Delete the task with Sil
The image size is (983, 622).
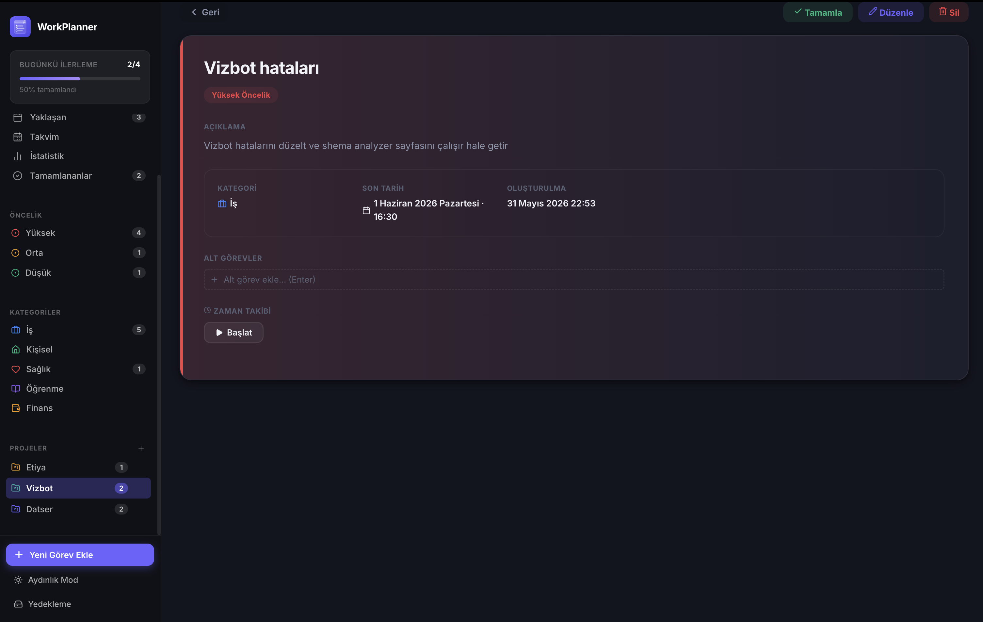coord(949,12)
